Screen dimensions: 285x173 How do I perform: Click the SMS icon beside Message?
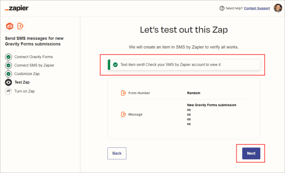(123, 115)
